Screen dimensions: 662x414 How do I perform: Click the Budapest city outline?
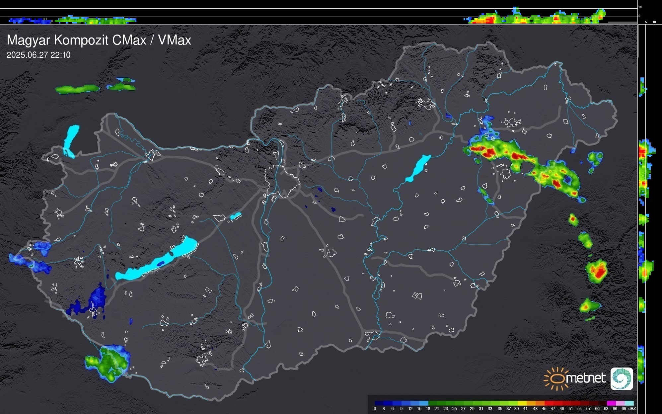coord(282,181)
